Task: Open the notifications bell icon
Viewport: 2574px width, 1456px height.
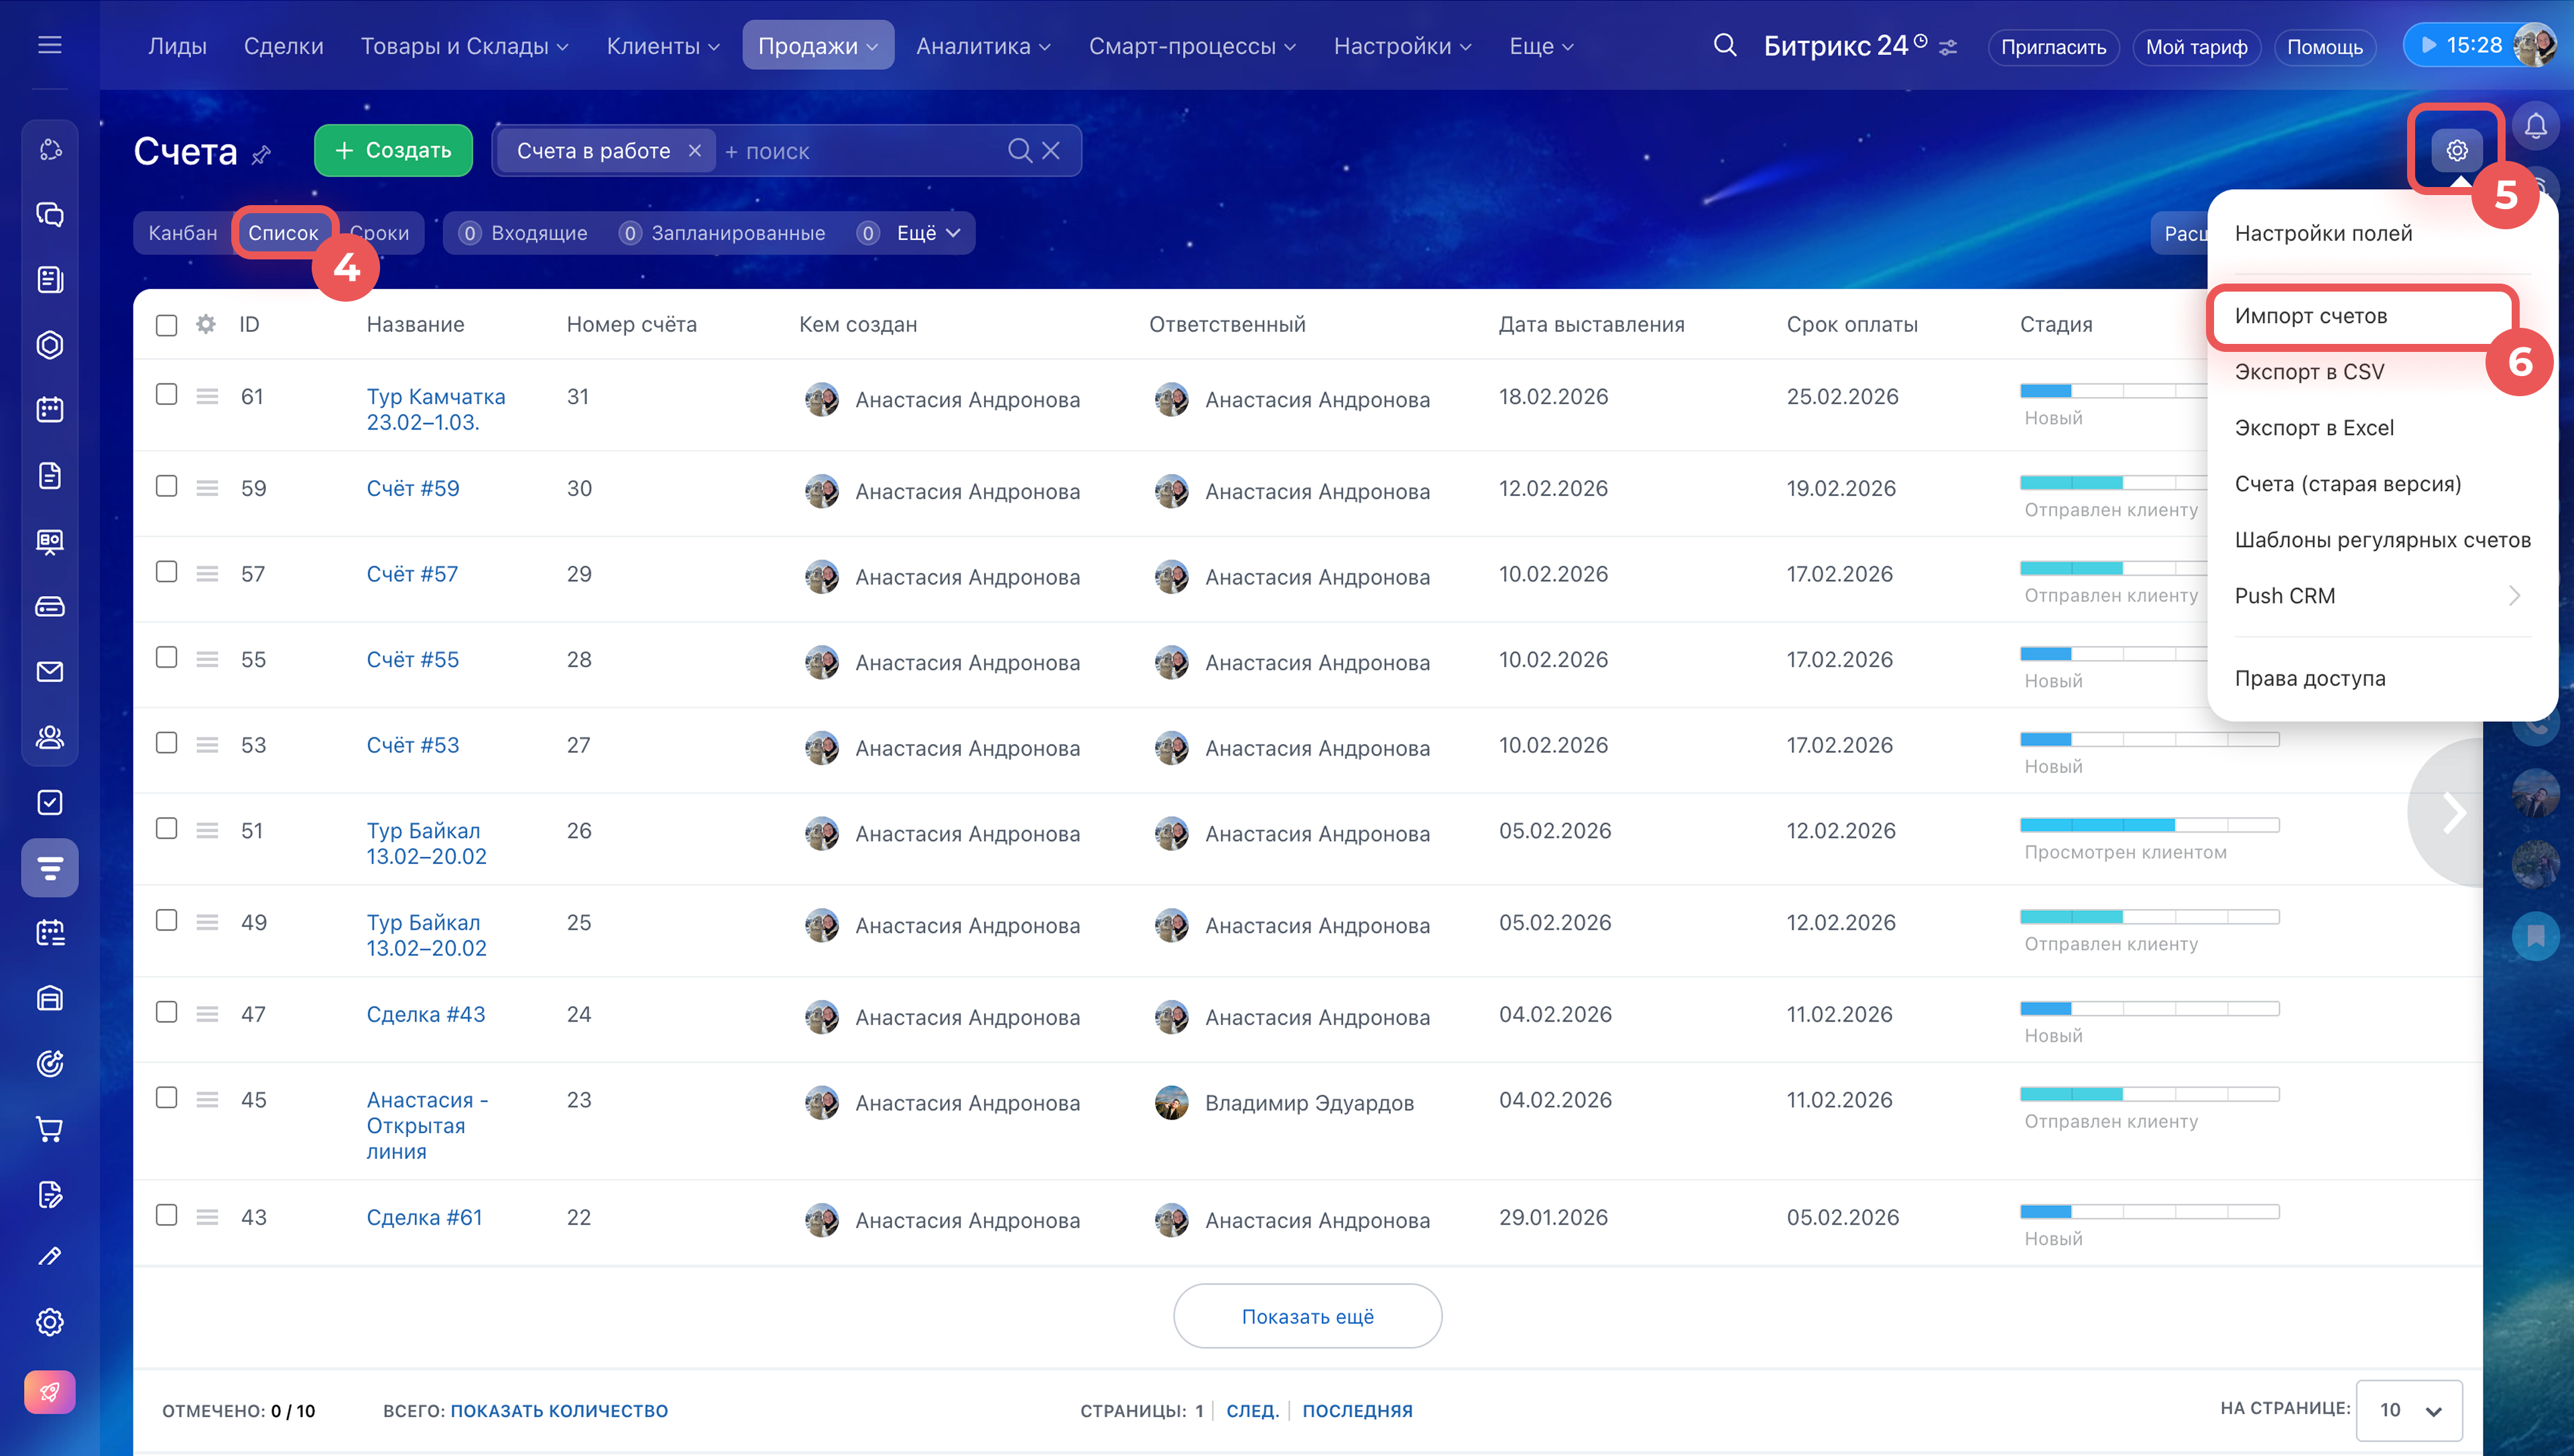Action: [x=2535, y=127]
